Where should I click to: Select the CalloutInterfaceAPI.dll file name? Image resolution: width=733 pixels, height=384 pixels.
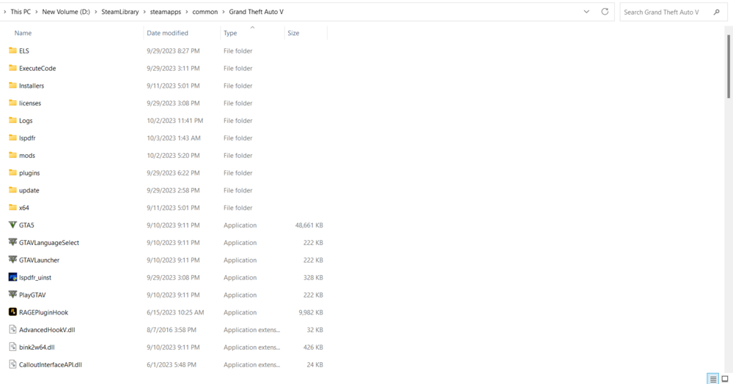[51, 364]
